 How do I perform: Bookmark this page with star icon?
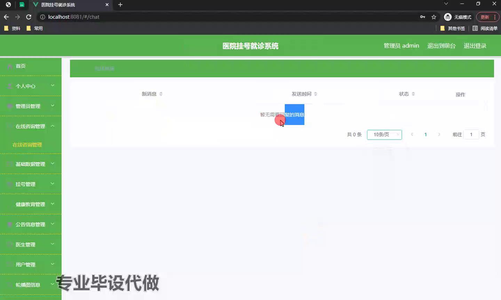point(434,17)
